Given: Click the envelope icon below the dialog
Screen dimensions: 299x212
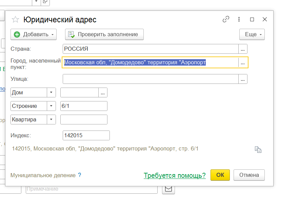Looking at the screenshot, I should tap(168, 189).
